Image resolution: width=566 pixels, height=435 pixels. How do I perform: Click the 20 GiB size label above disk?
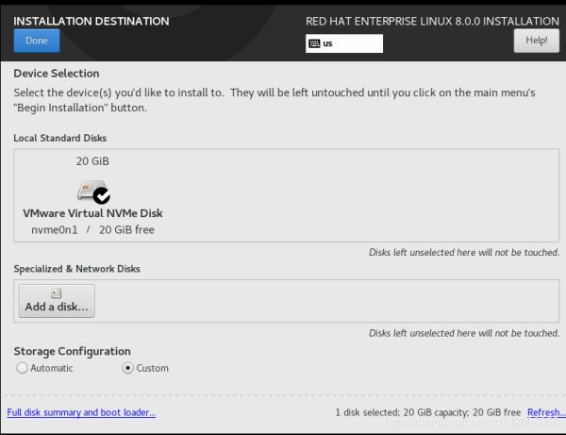(92, 161)
